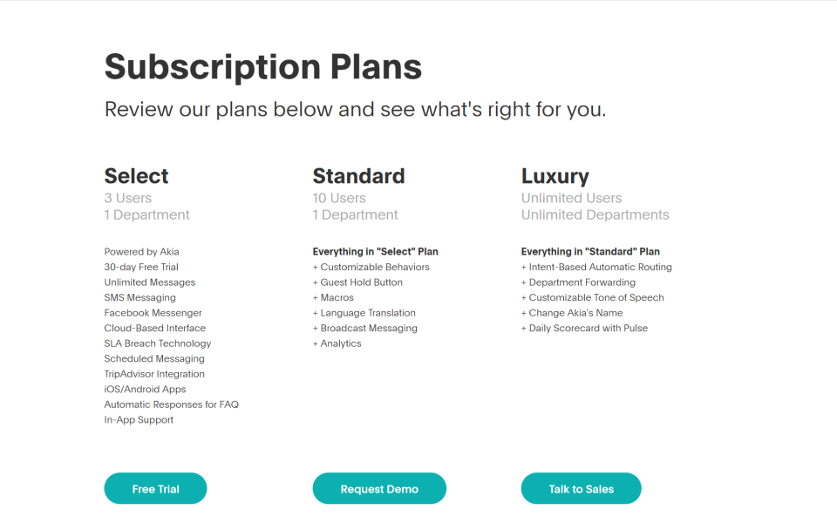Click the Standard plan title
This screenshot has height=530, width=837.
click(358, 176)
